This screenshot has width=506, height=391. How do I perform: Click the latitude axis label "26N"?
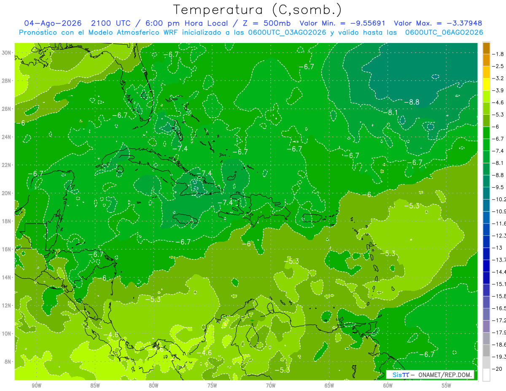click(6, 109)
